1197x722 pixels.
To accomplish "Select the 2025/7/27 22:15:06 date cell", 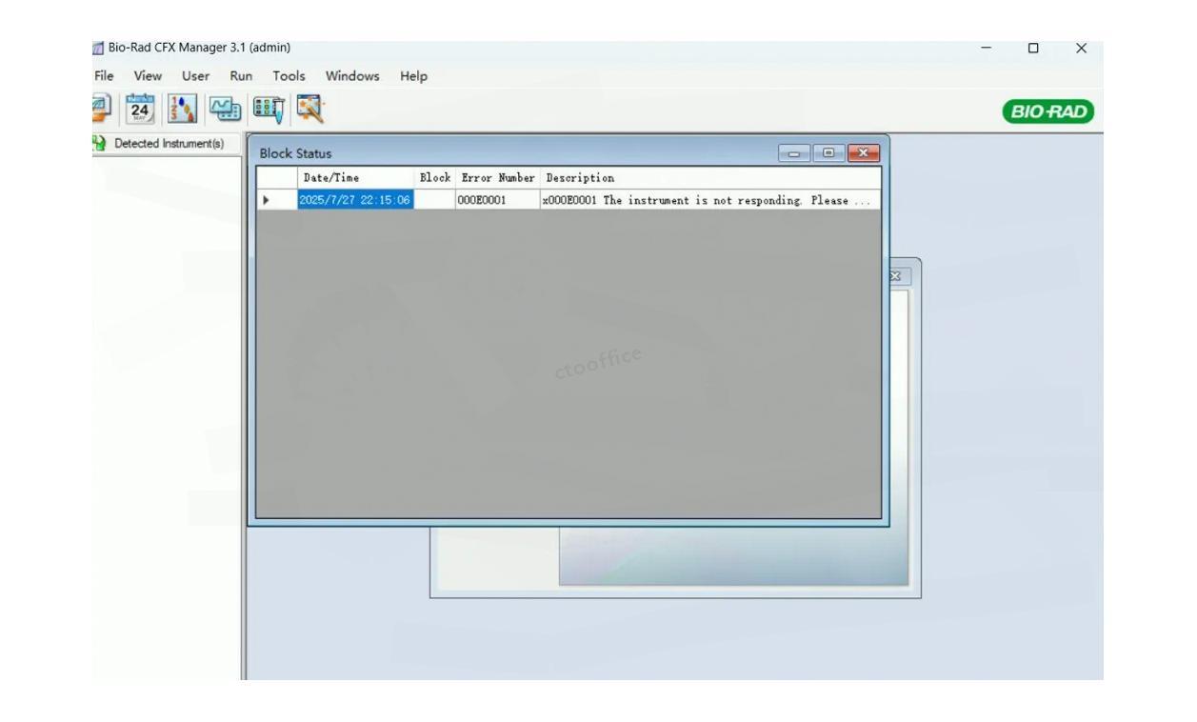I will coord(355,200).
